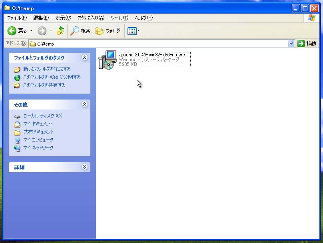Viewport: 323px width, 243px height.
Task: Open the address bar dropdown list
Action: tap(291, 44)
